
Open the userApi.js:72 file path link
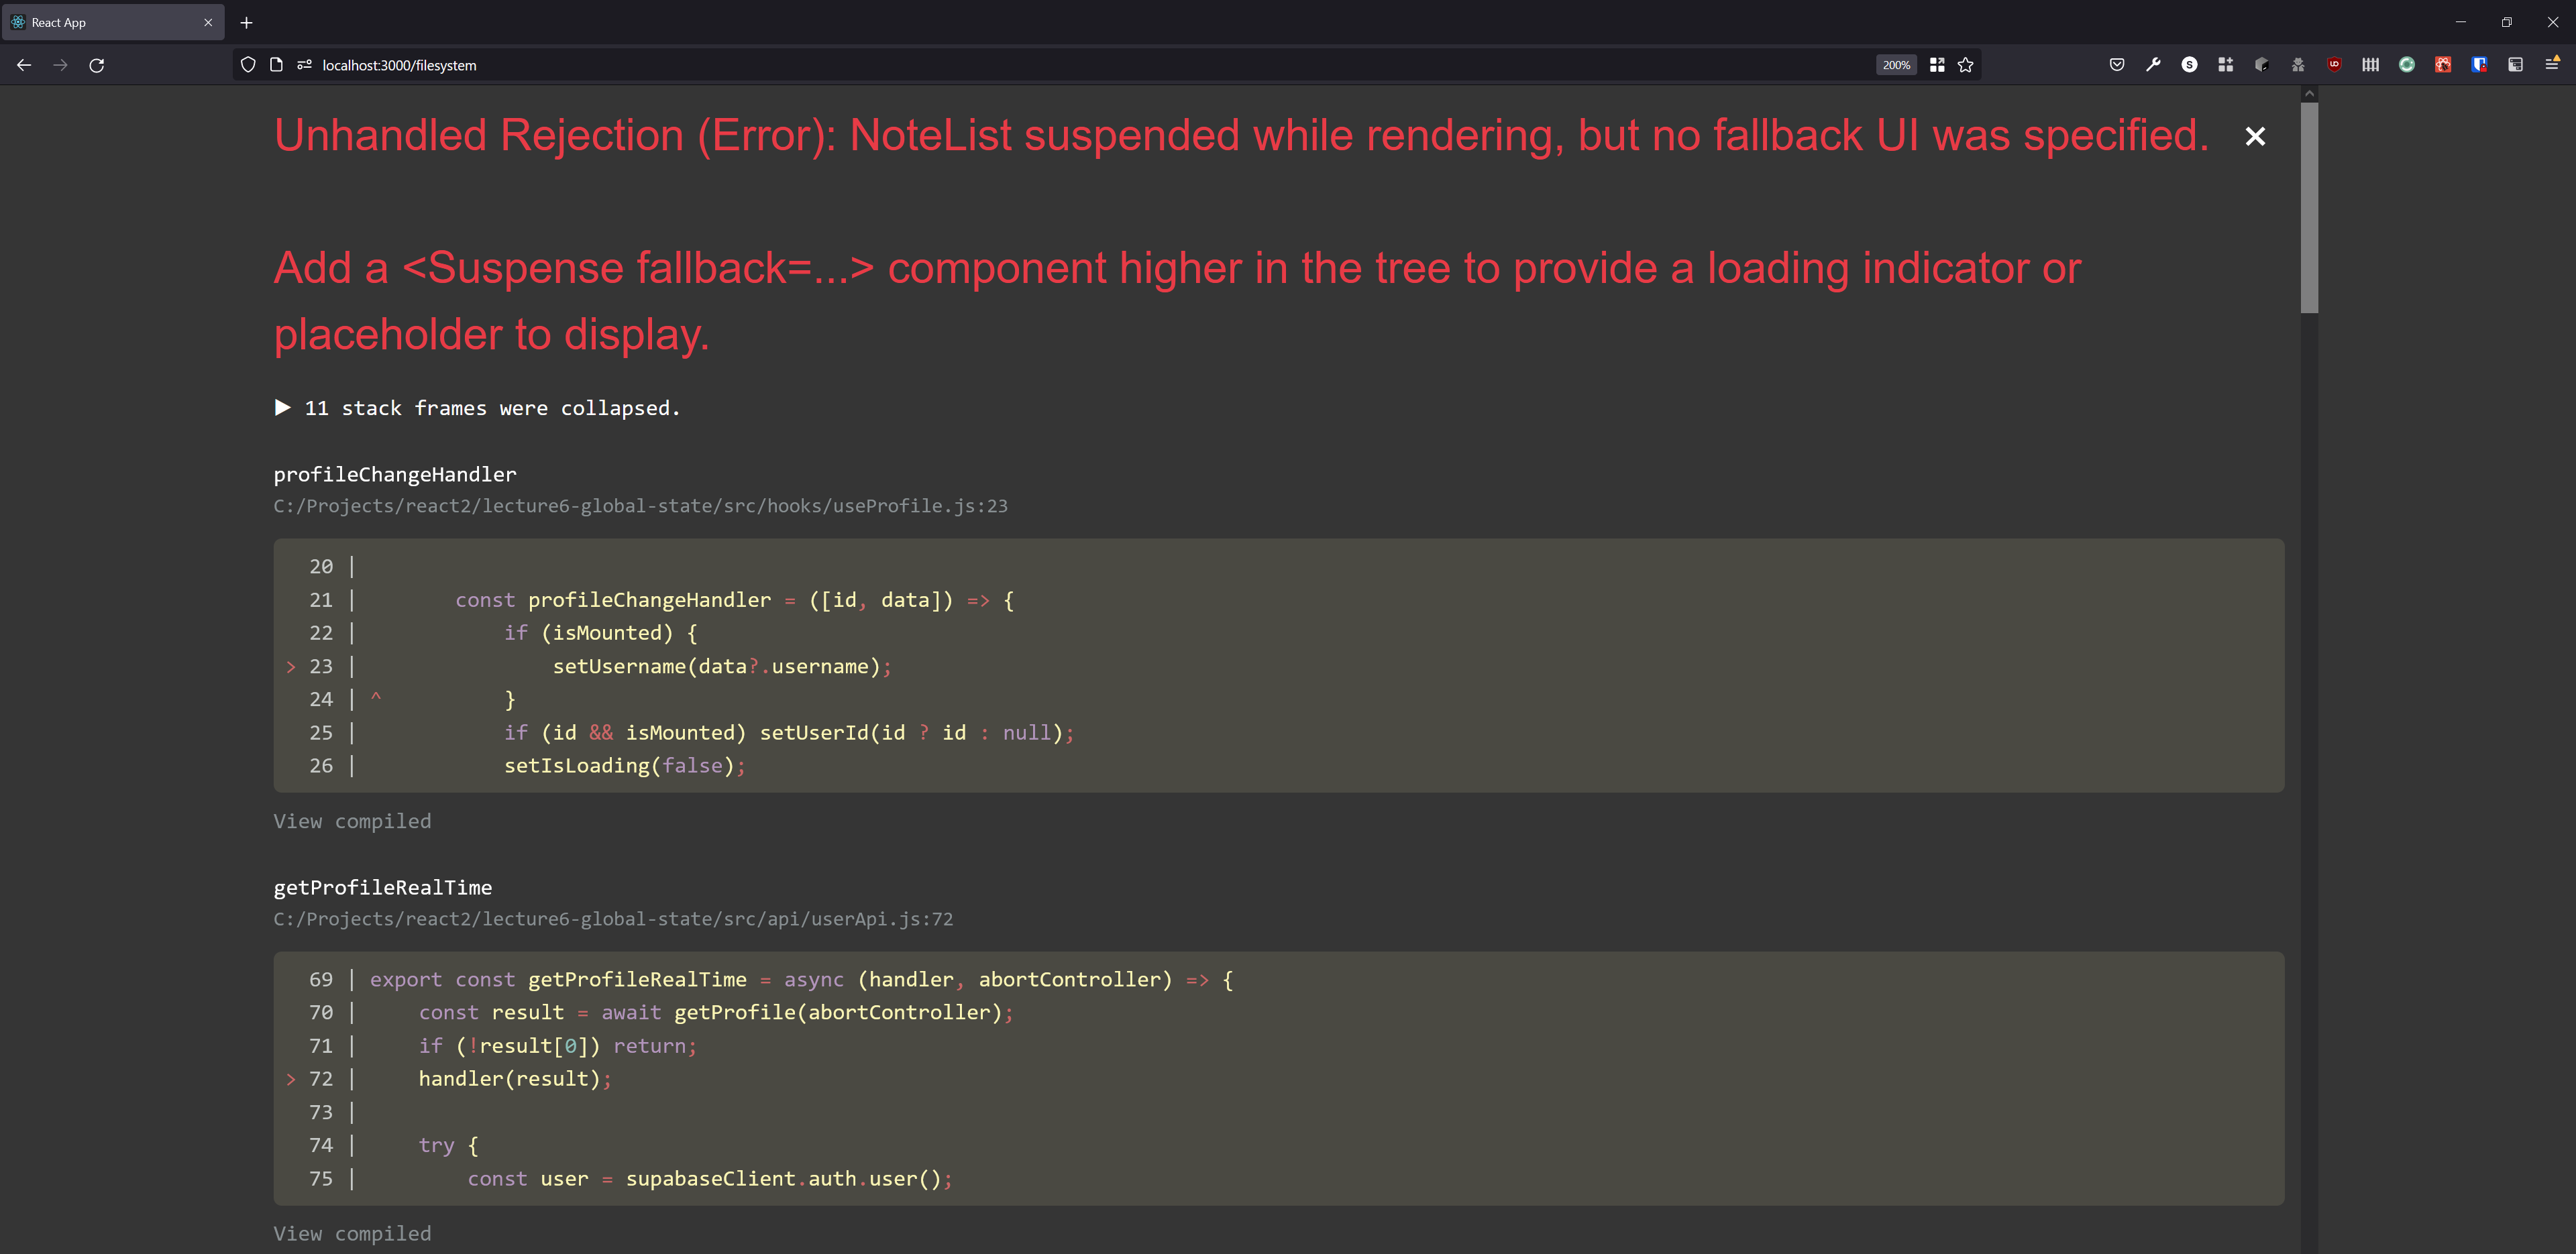coord(613,919)
